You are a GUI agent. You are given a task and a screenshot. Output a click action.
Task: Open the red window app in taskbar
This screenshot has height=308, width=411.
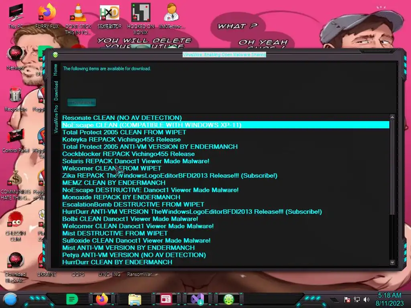point(166,299)
